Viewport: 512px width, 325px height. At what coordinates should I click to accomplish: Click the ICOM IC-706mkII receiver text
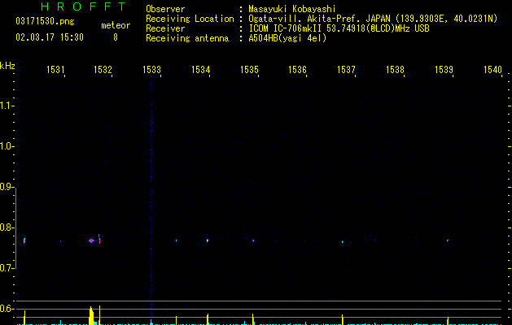(339, 28)
